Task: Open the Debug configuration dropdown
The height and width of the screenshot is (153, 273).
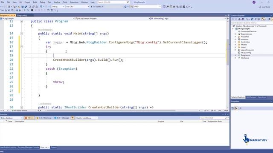Action: coord(58,7)
